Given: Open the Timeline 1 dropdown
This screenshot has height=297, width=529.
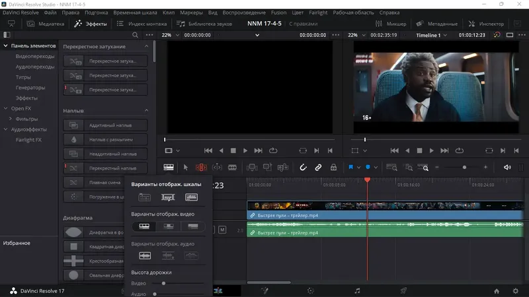Looking at the screenshot, I should point(433,35).
